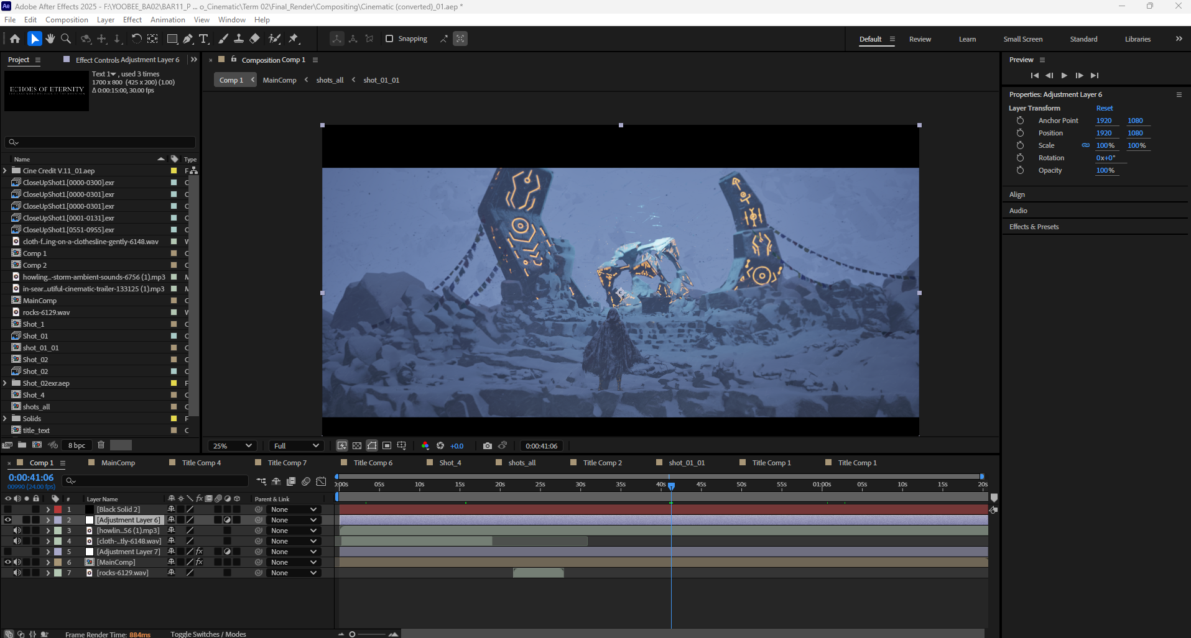The width and height of the screenshot is (1191, 638).
Task: Switch to the Title Comp 4 tab
Action: pyautogui.click(x=201, y=463)
